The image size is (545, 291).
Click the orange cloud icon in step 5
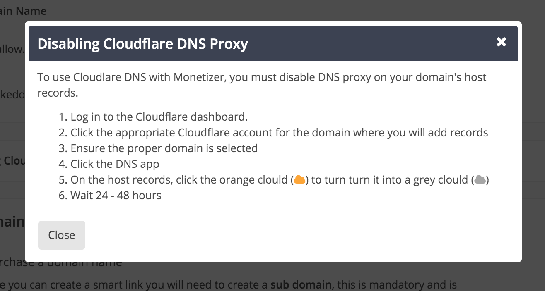coord(300,180)
